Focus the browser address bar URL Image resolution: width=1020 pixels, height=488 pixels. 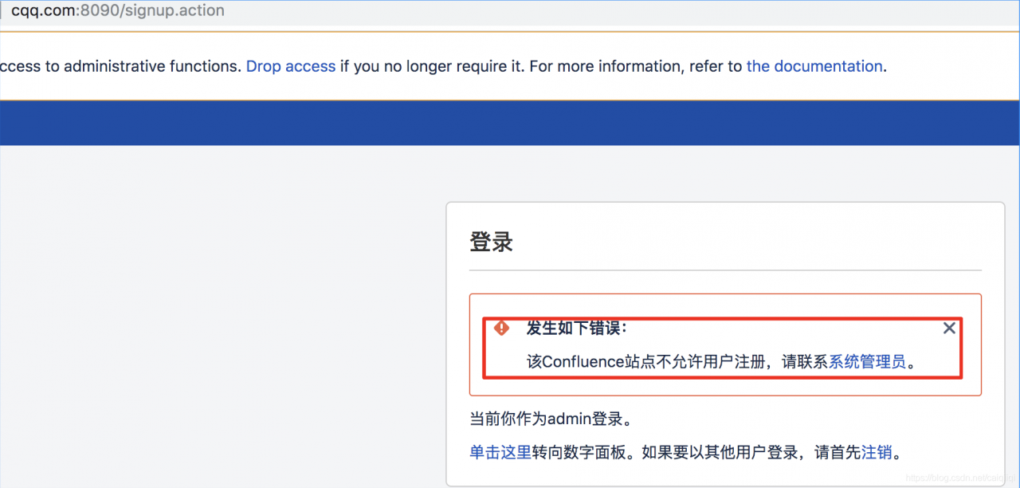118,11
